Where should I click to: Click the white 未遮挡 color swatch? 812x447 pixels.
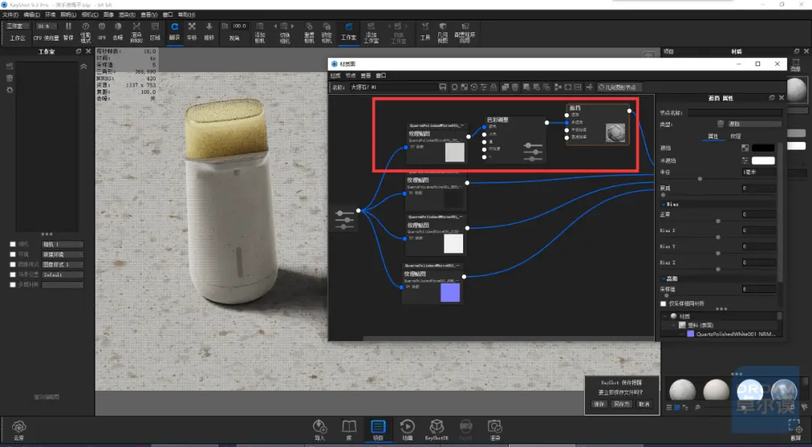click(763, 161)
